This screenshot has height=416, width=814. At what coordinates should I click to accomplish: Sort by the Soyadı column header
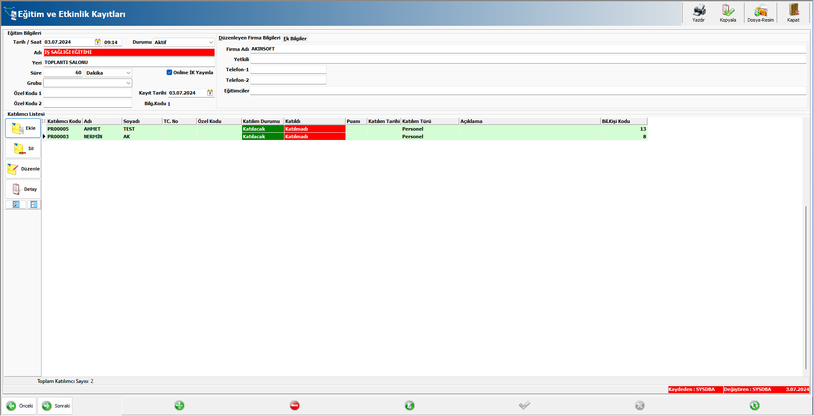click(142, 121)
